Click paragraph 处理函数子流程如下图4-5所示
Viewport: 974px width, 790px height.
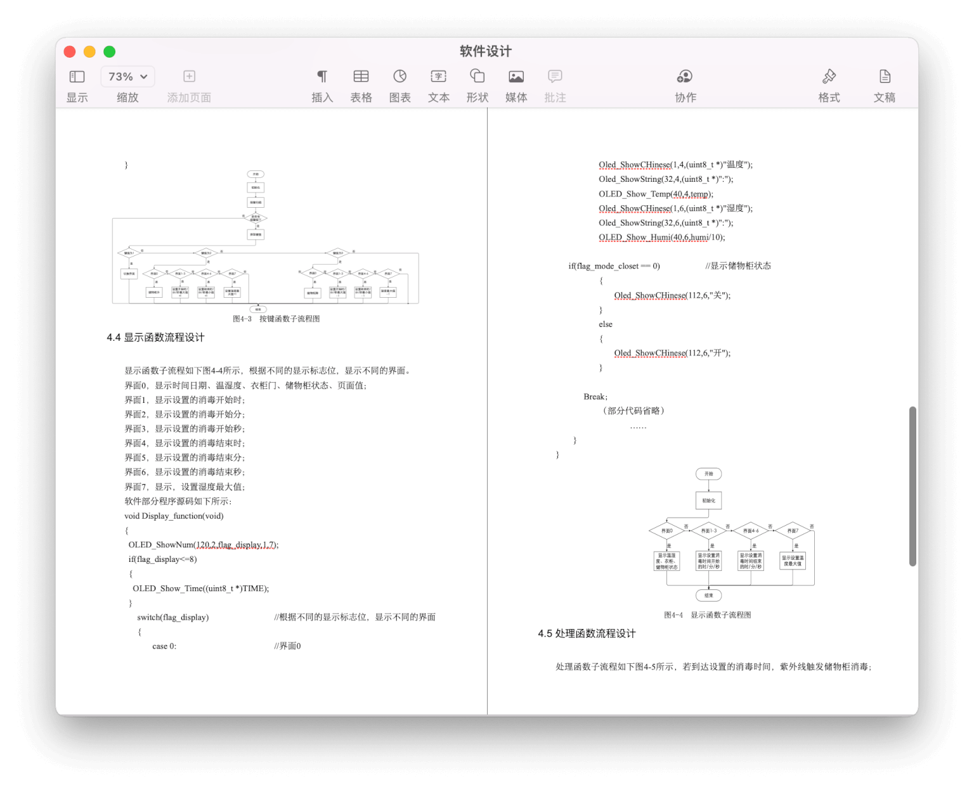713,667
